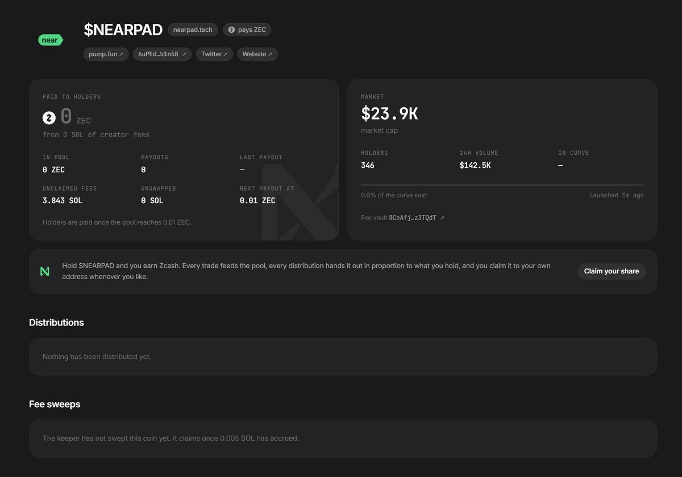
Task: Click the $23.9K market cap value
Action: tap(389, 114)
